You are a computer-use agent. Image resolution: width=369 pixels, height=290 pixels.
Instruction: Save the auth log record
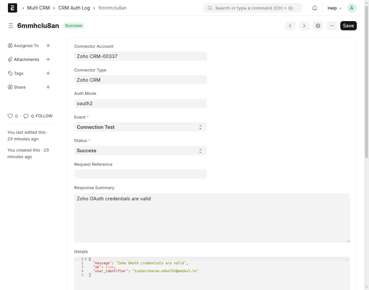pyautogui.click(x=348, y=25)
